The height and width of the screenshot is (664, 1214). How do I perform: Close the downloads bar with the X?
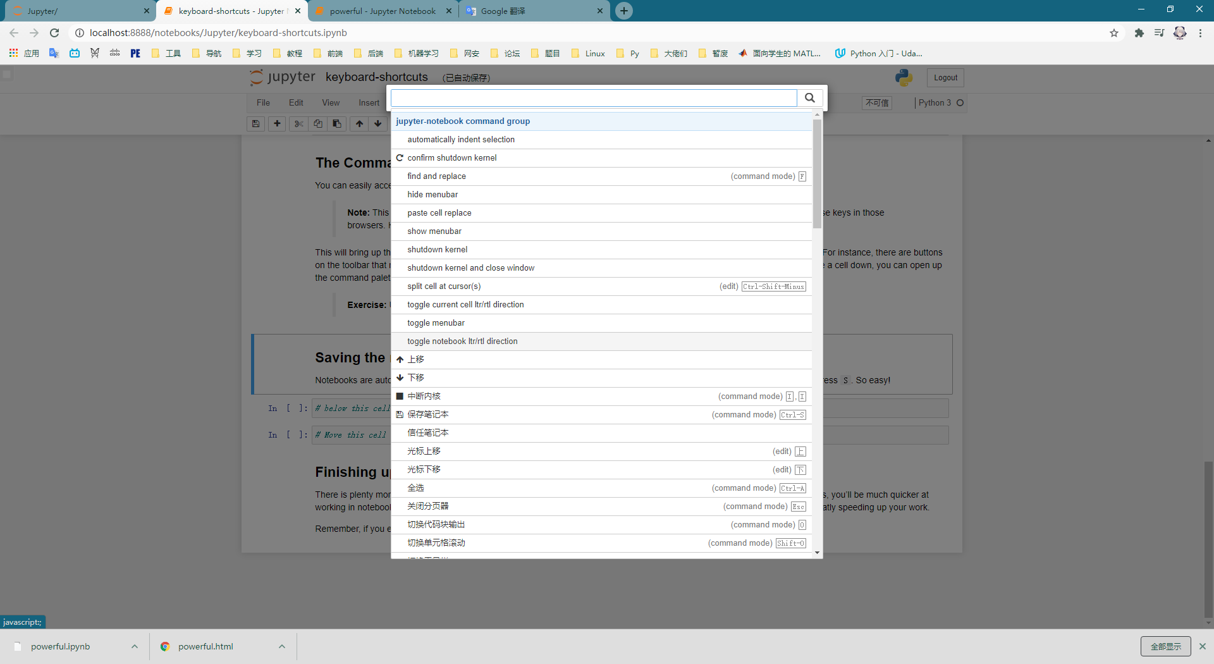1203,646
